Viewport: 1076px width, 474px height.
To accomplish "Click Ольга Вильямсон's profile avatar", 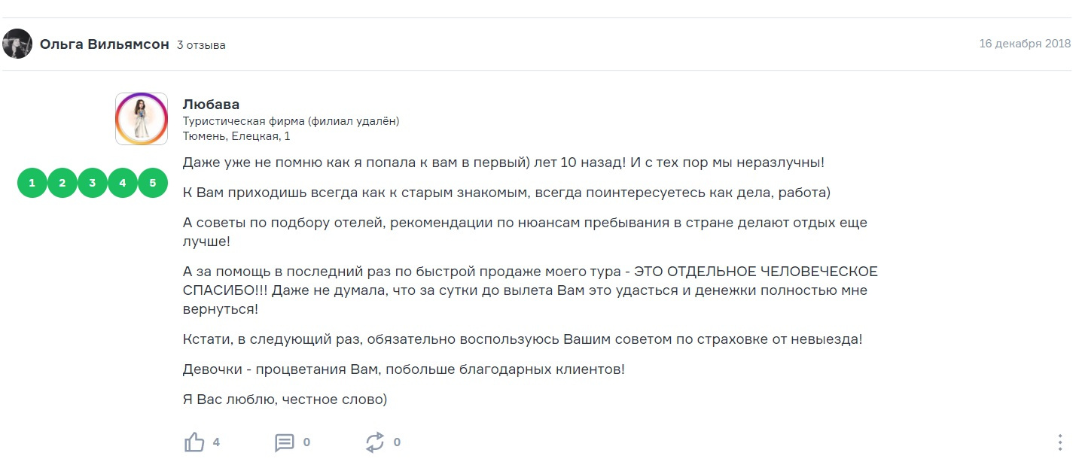I will coord(17,44).
